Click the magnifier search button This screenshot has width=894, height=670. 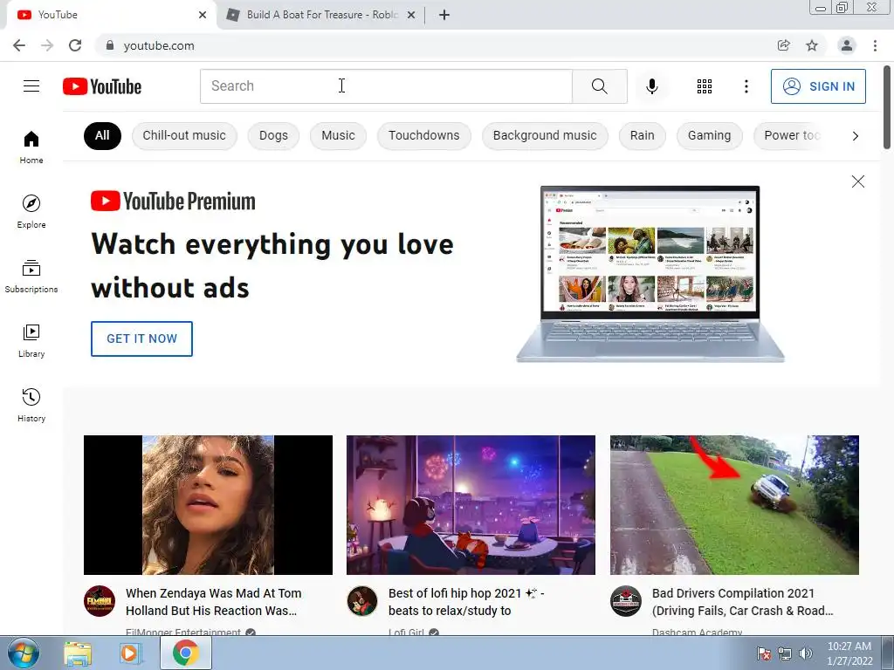point(599,86)
